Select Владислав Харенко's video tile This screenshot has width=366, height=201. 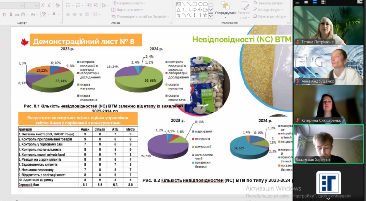pos(327,143)
